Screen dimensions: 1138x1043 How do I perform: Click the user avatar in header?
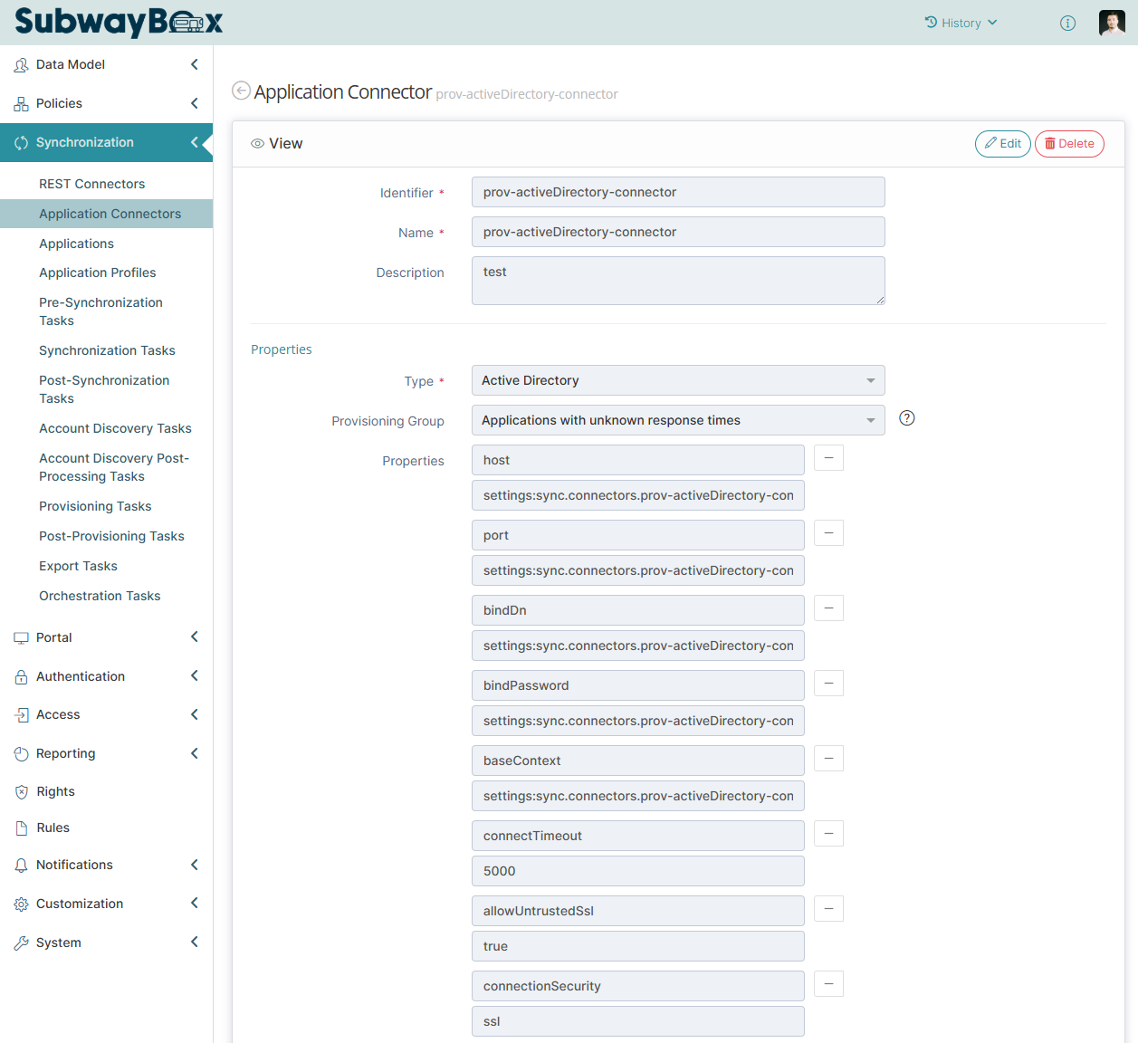(1111, 24)
